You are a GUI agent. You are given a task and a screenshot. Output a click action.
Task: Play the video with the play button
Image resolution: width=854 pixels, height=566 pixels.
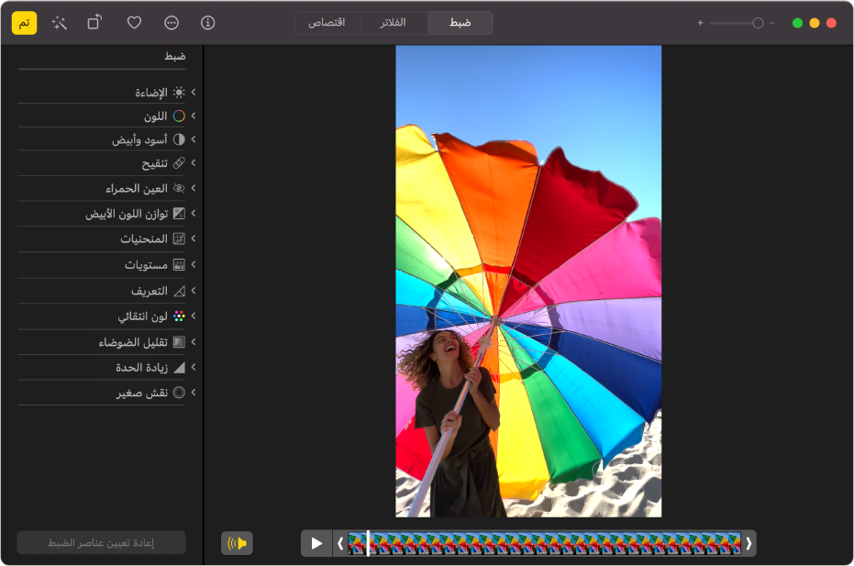[x=316, y=543]
